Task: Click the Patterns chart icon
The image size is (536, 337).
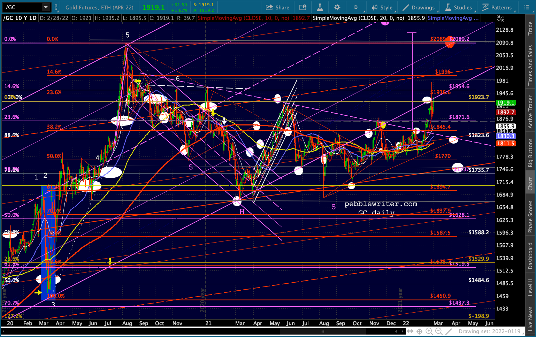Action: click(485, 7)
